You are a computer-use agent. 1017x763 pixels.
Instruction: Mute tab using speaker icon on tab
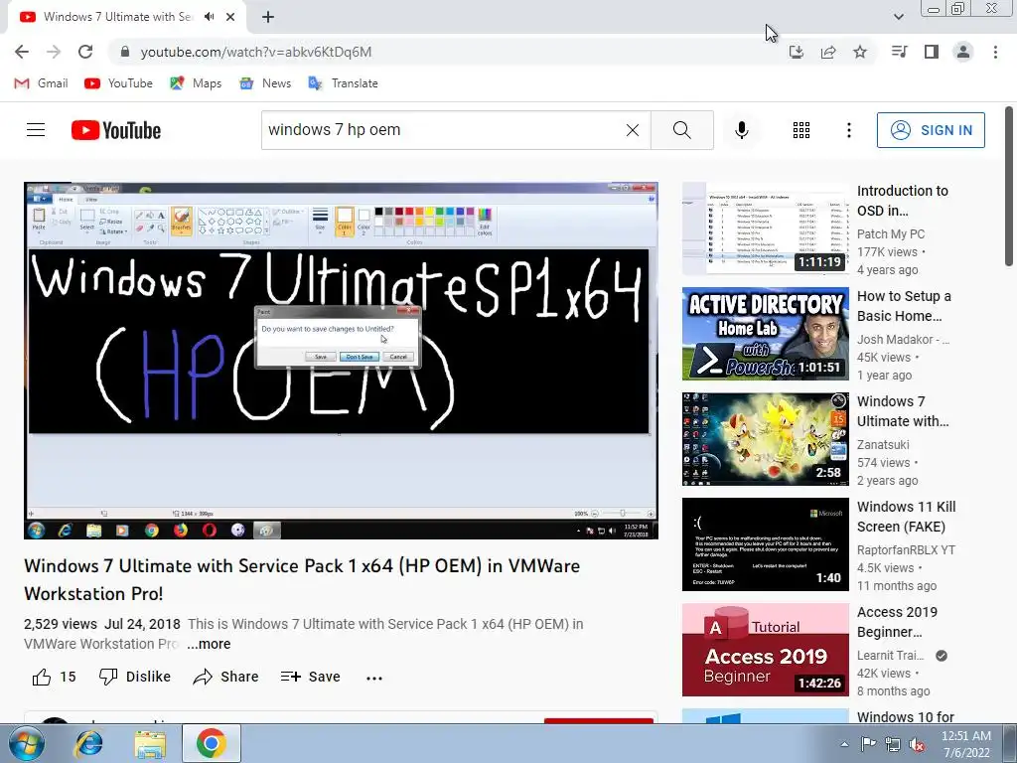[x=209, y=17]
